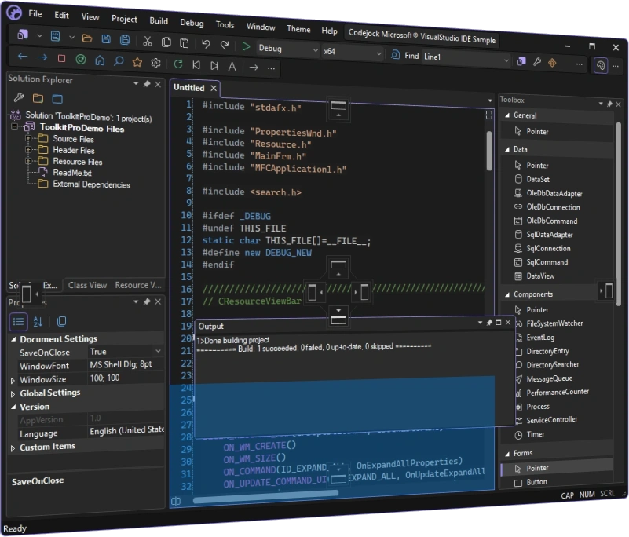This screenshot has height=537, width=629.
Task: Open the Build menu
Action: click(x=159, y=21)
